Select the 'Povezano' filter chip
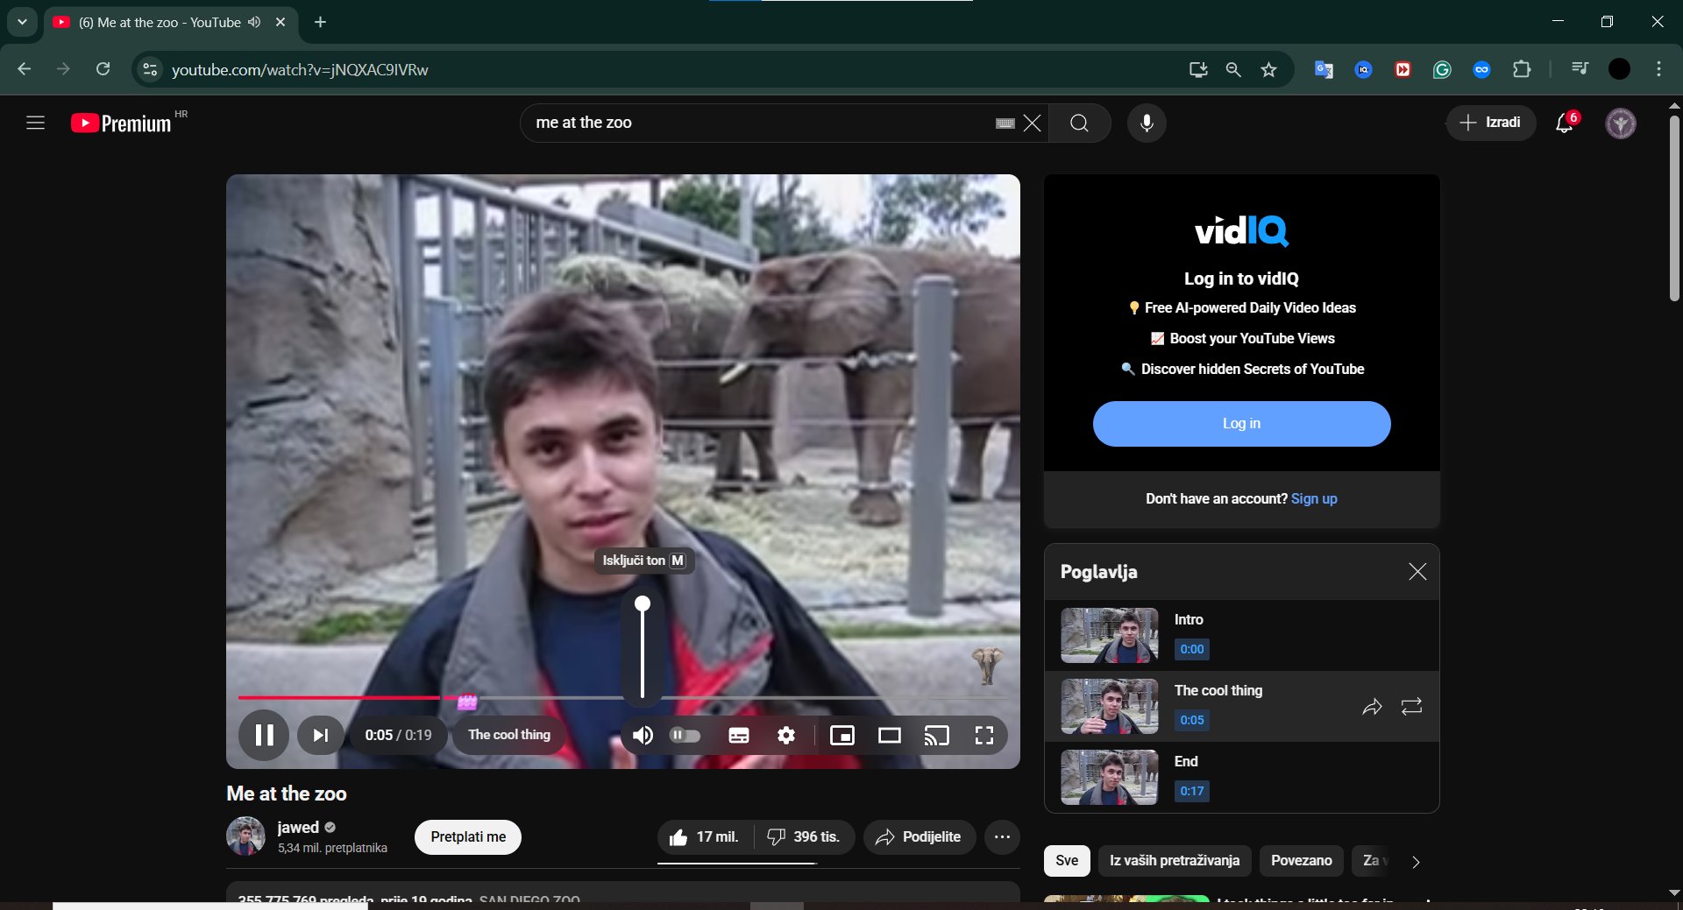This screenshot has height=910, width=1683. [1301, 861]
